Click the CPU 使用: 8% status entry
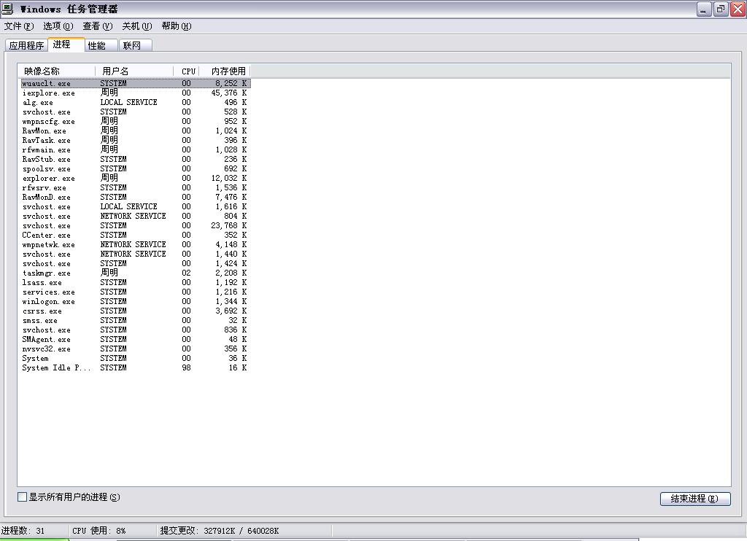The width and height of the screenshot is (747, 541). [x=99, y=531]
